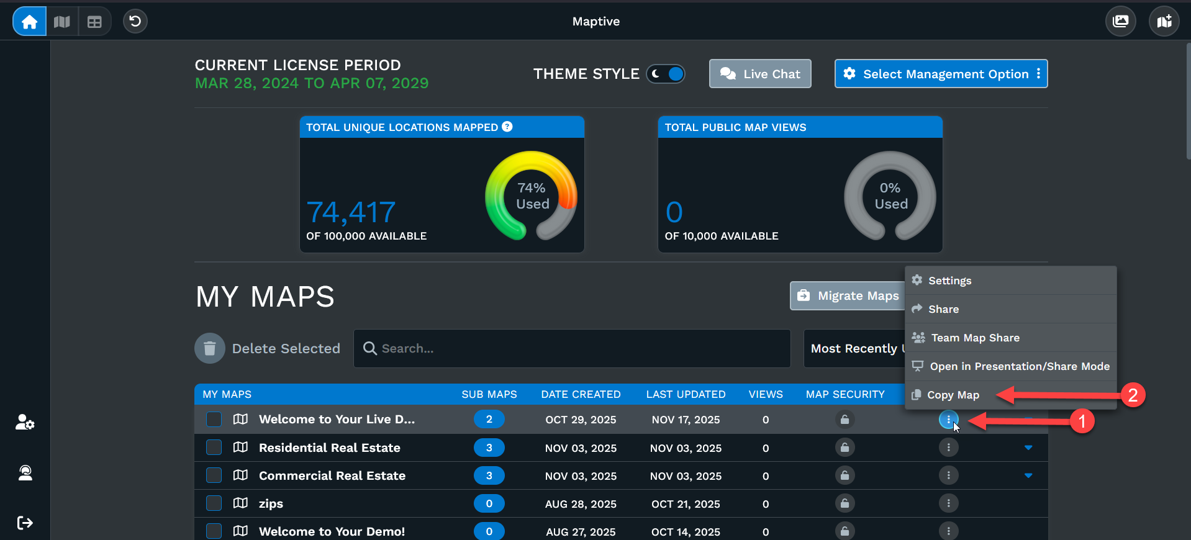Viewport: 1191px width, 540px height.
Task: Click the help icon beside Total Unique Locations
Action: pos(507,127)
